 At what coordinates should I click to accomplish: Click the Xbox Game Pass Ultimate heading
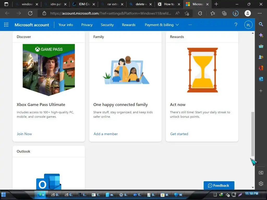[41, 105]
